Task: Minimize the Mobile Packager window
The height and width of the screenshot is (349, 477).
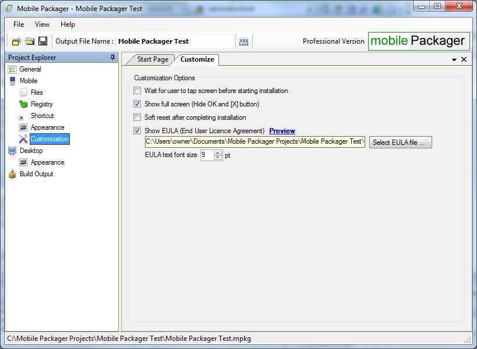Action: pyautogui.click(x=421, y=6)
